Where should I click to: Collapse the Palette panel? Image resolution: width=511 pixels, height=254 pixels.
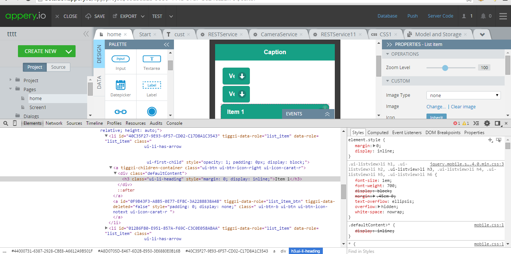coord(166,44)
